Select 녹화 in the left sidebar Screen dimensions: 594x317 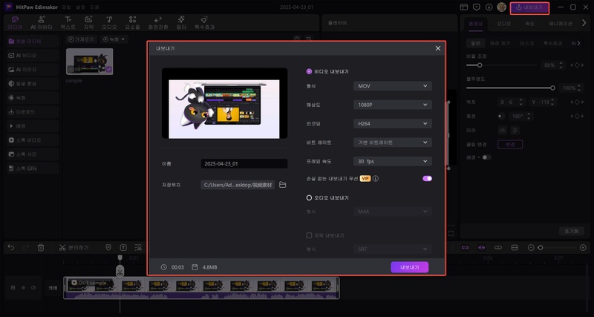(x=33, y=98)
